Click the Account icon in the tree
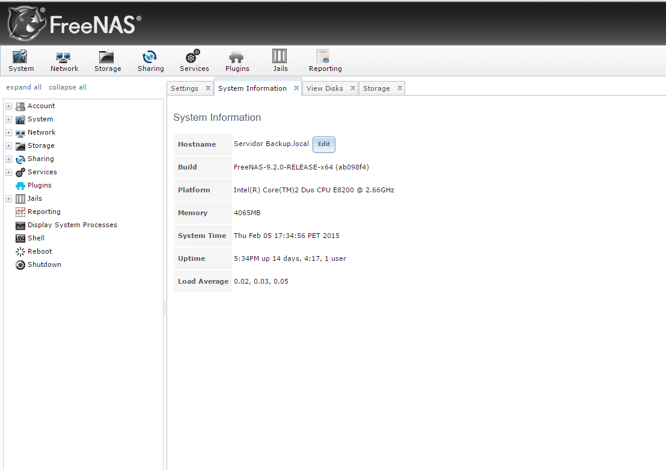The height and width of the screenshot is (470, 666). pos(20,106)
